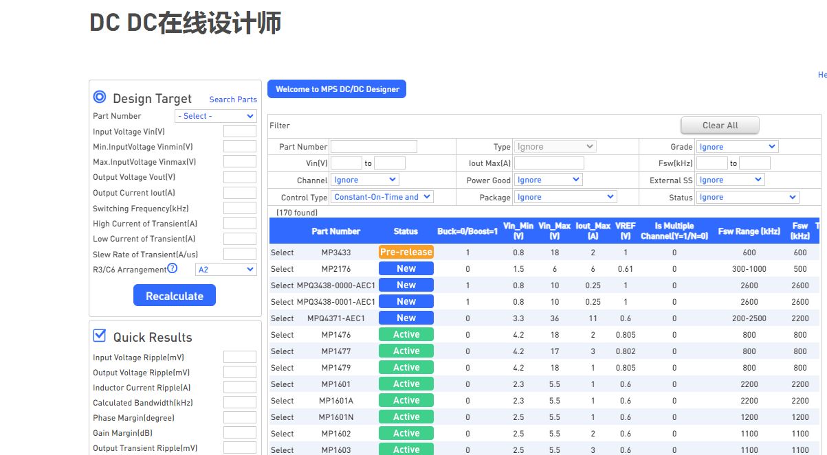
Task: Click Welcome to MPS DC/DC Designer tab
Action: click(337, 89)
